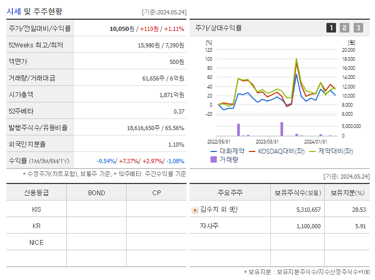
Task: Click the 자사주 stake value 5.91
Action: point(361,226)
